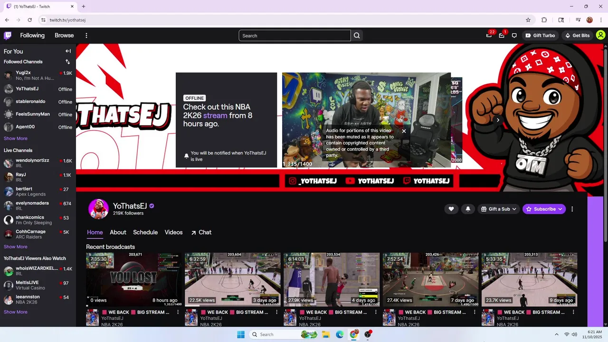This screenshot has height=342, width=608.
Task: Show more YoThatsEJ viewers also watch
Action: (16, 312)
